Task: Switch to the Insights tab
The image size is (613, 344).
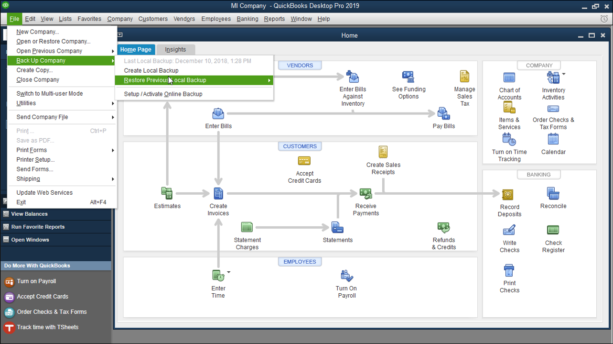Action: coord(175,49)
